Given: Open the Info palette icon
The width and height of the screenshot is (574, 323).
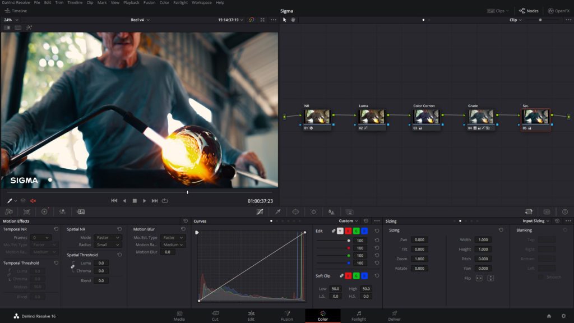Looking at the screenshot, I should pos(564,212).
